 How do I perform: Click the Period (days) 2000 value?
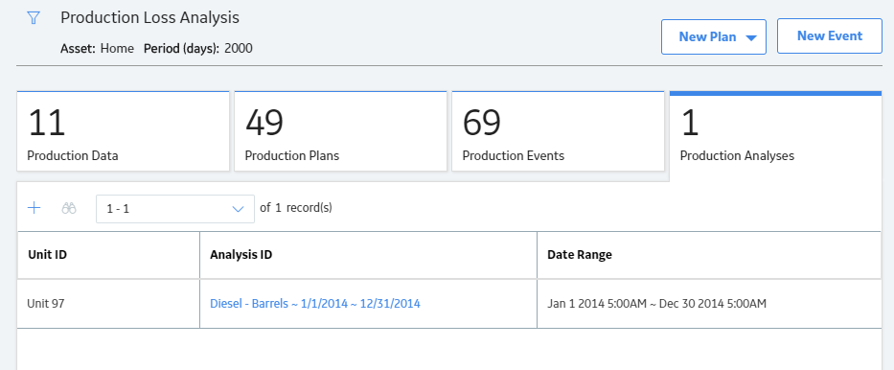(239, 49)
